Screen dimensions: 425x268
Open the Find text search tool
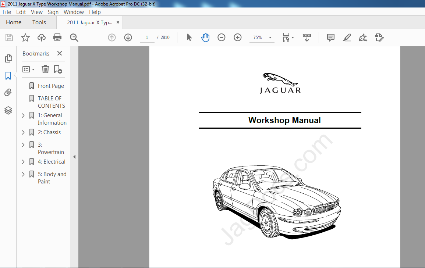coord(74,37)
